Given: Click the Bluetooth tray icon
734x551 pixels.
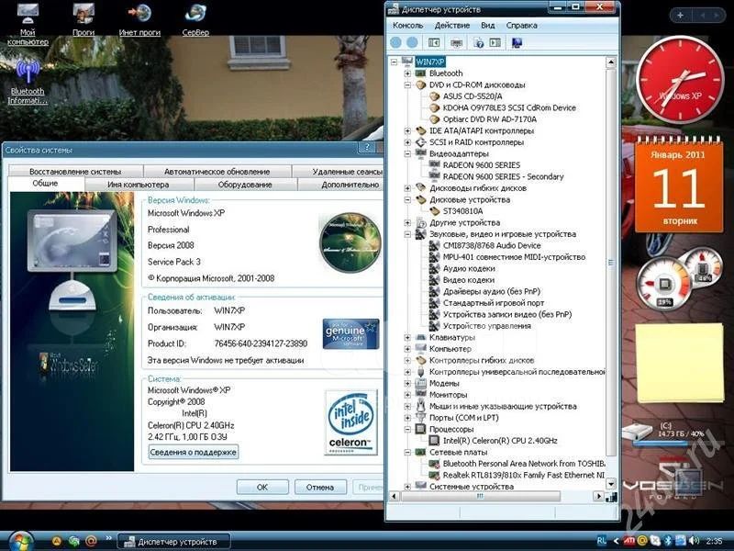Looking at the screenshot, I should tap(669, 541).
